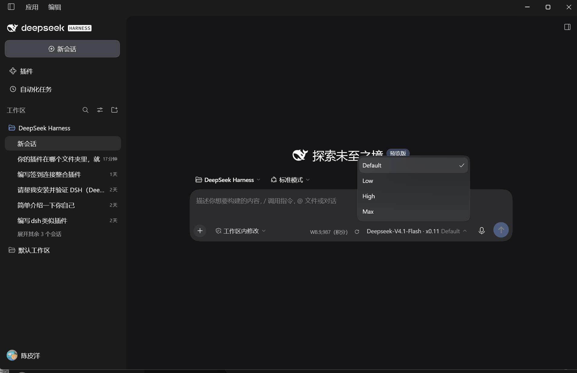Select Default reasoning level
Image resolution: width=577 pixels, height=373 pixels.
(x=413, y=165)
